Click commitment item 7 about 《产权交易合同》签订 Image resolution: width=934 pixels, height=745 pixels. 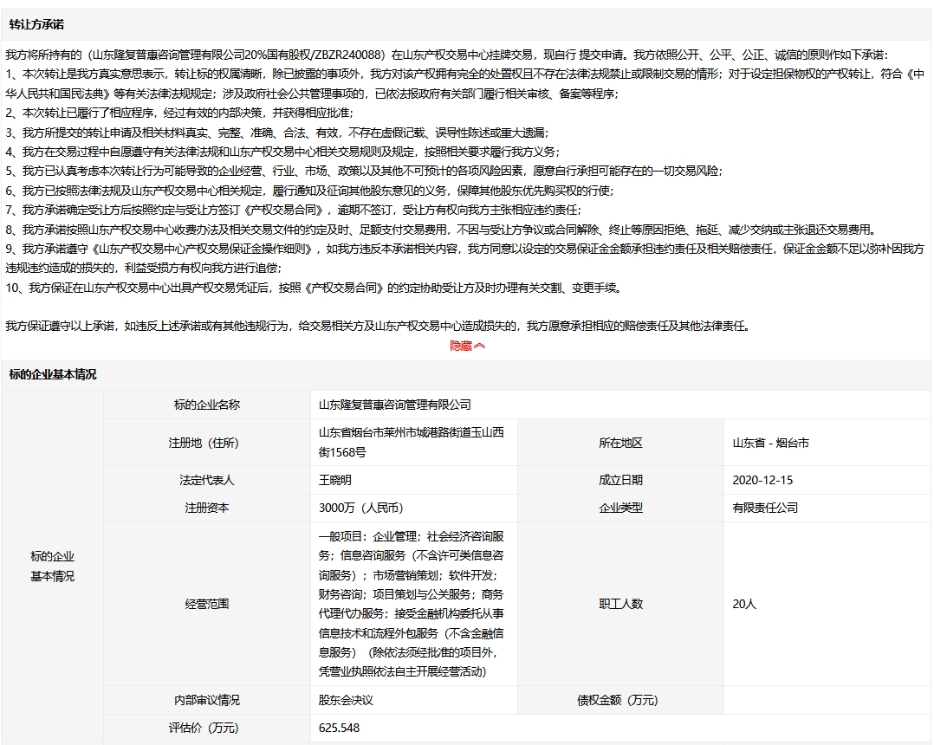tap(293, 210)
